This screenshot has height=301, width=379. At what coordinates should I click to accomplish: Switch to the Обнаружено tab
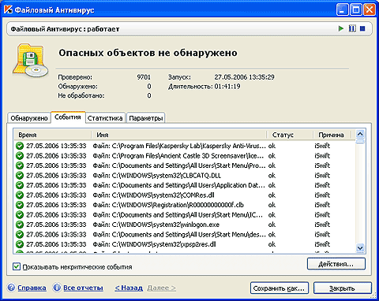pos(29,118)
